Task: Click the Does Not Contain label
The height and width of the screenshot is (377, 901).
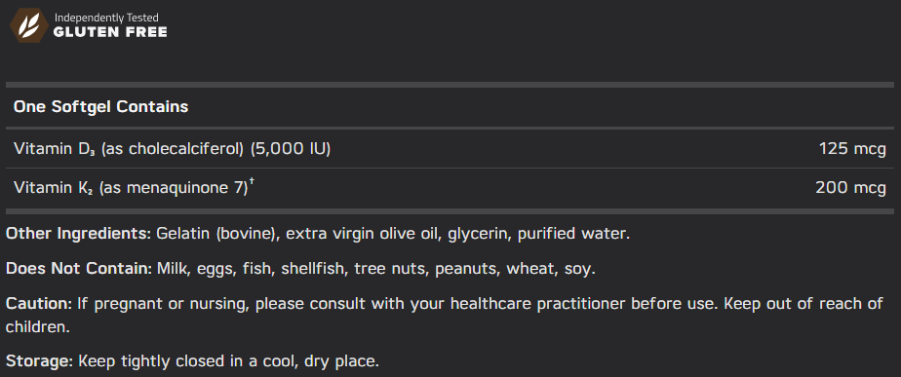Action: point(79,269)
